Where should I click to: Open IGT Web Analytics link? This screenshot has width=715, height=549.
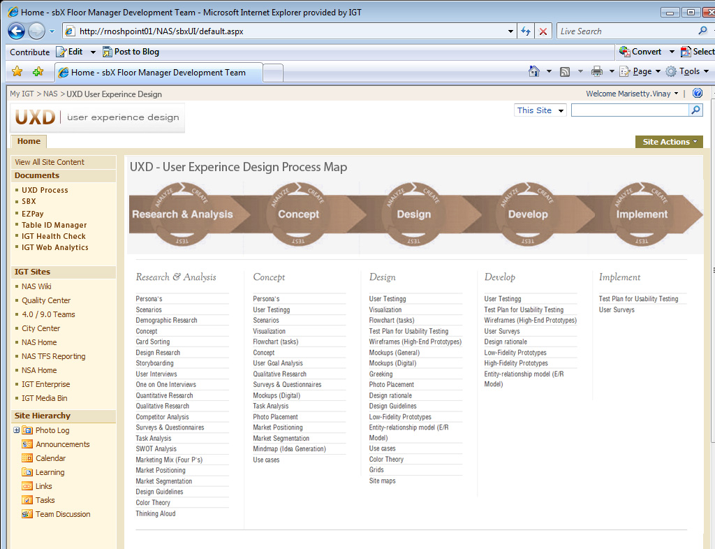click(54, 247)
